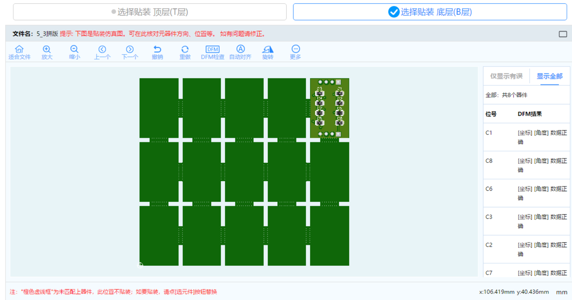
Task: Open the 更多 options
Action: click(x=295, y=52)
